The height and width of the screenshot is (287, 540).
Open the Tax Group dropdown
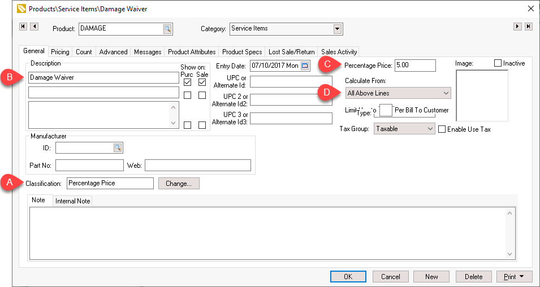[x=429, y=129]
